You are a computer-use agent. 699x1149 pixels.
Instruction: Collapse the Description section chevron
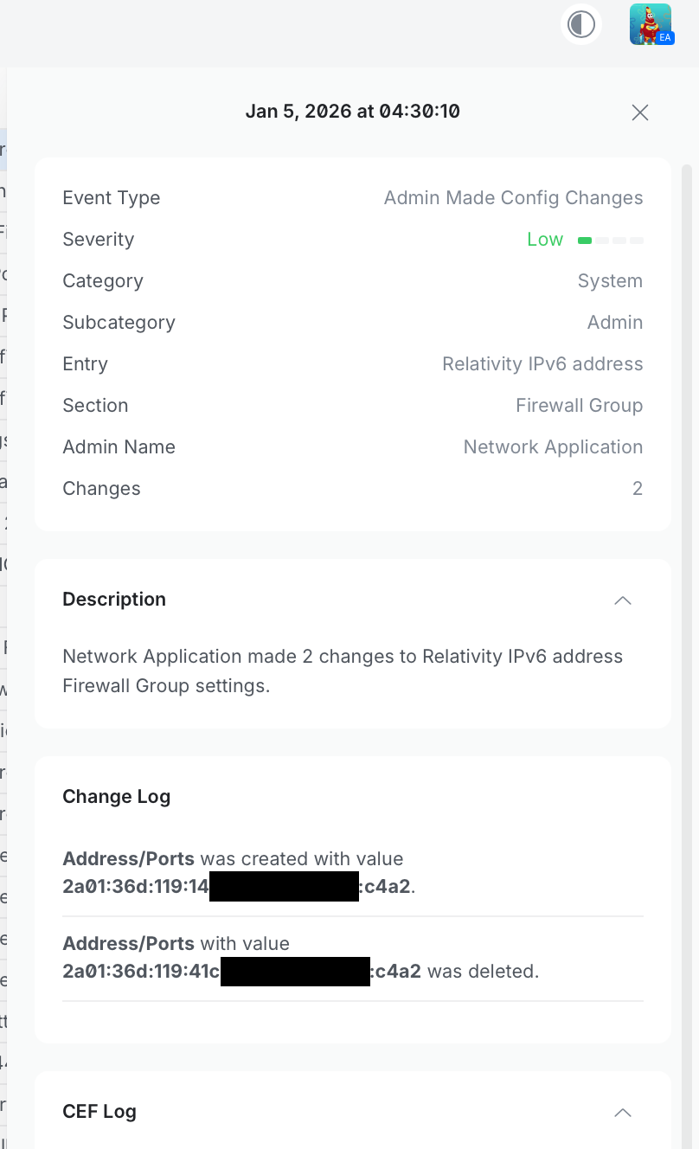click(623, 600)
